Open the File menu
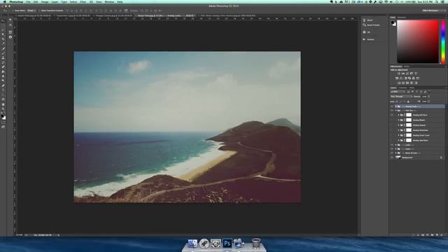The image size is (448, 252). point(28,1)
